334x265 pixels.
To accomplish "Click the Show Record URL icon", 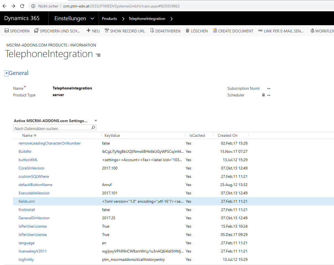I will [x=107, y=31].
